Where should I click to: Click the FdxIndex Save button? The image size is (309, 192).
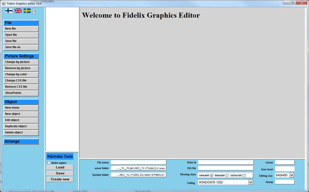[60, 173]
